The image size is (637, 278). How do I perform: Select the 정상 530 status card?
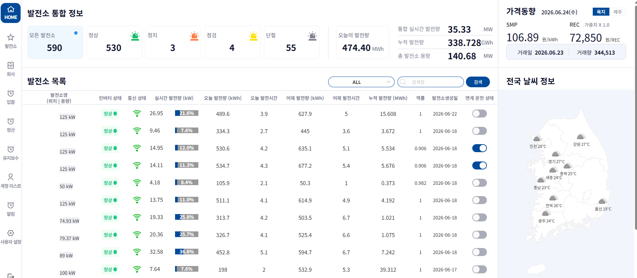point(114,42)
